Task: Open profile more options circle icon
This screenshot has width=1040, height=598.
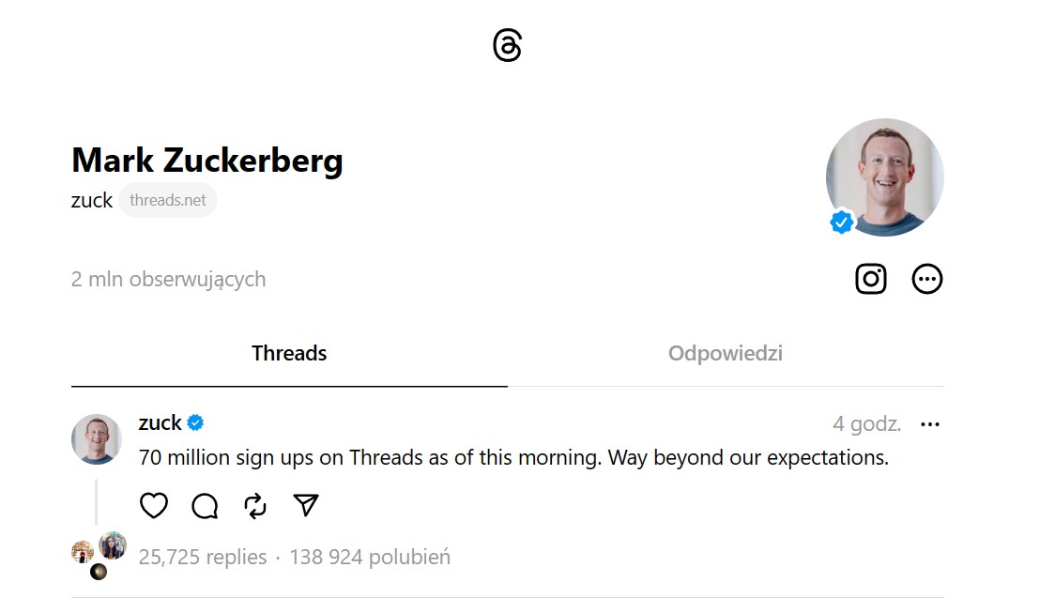Action: [926, 279]
